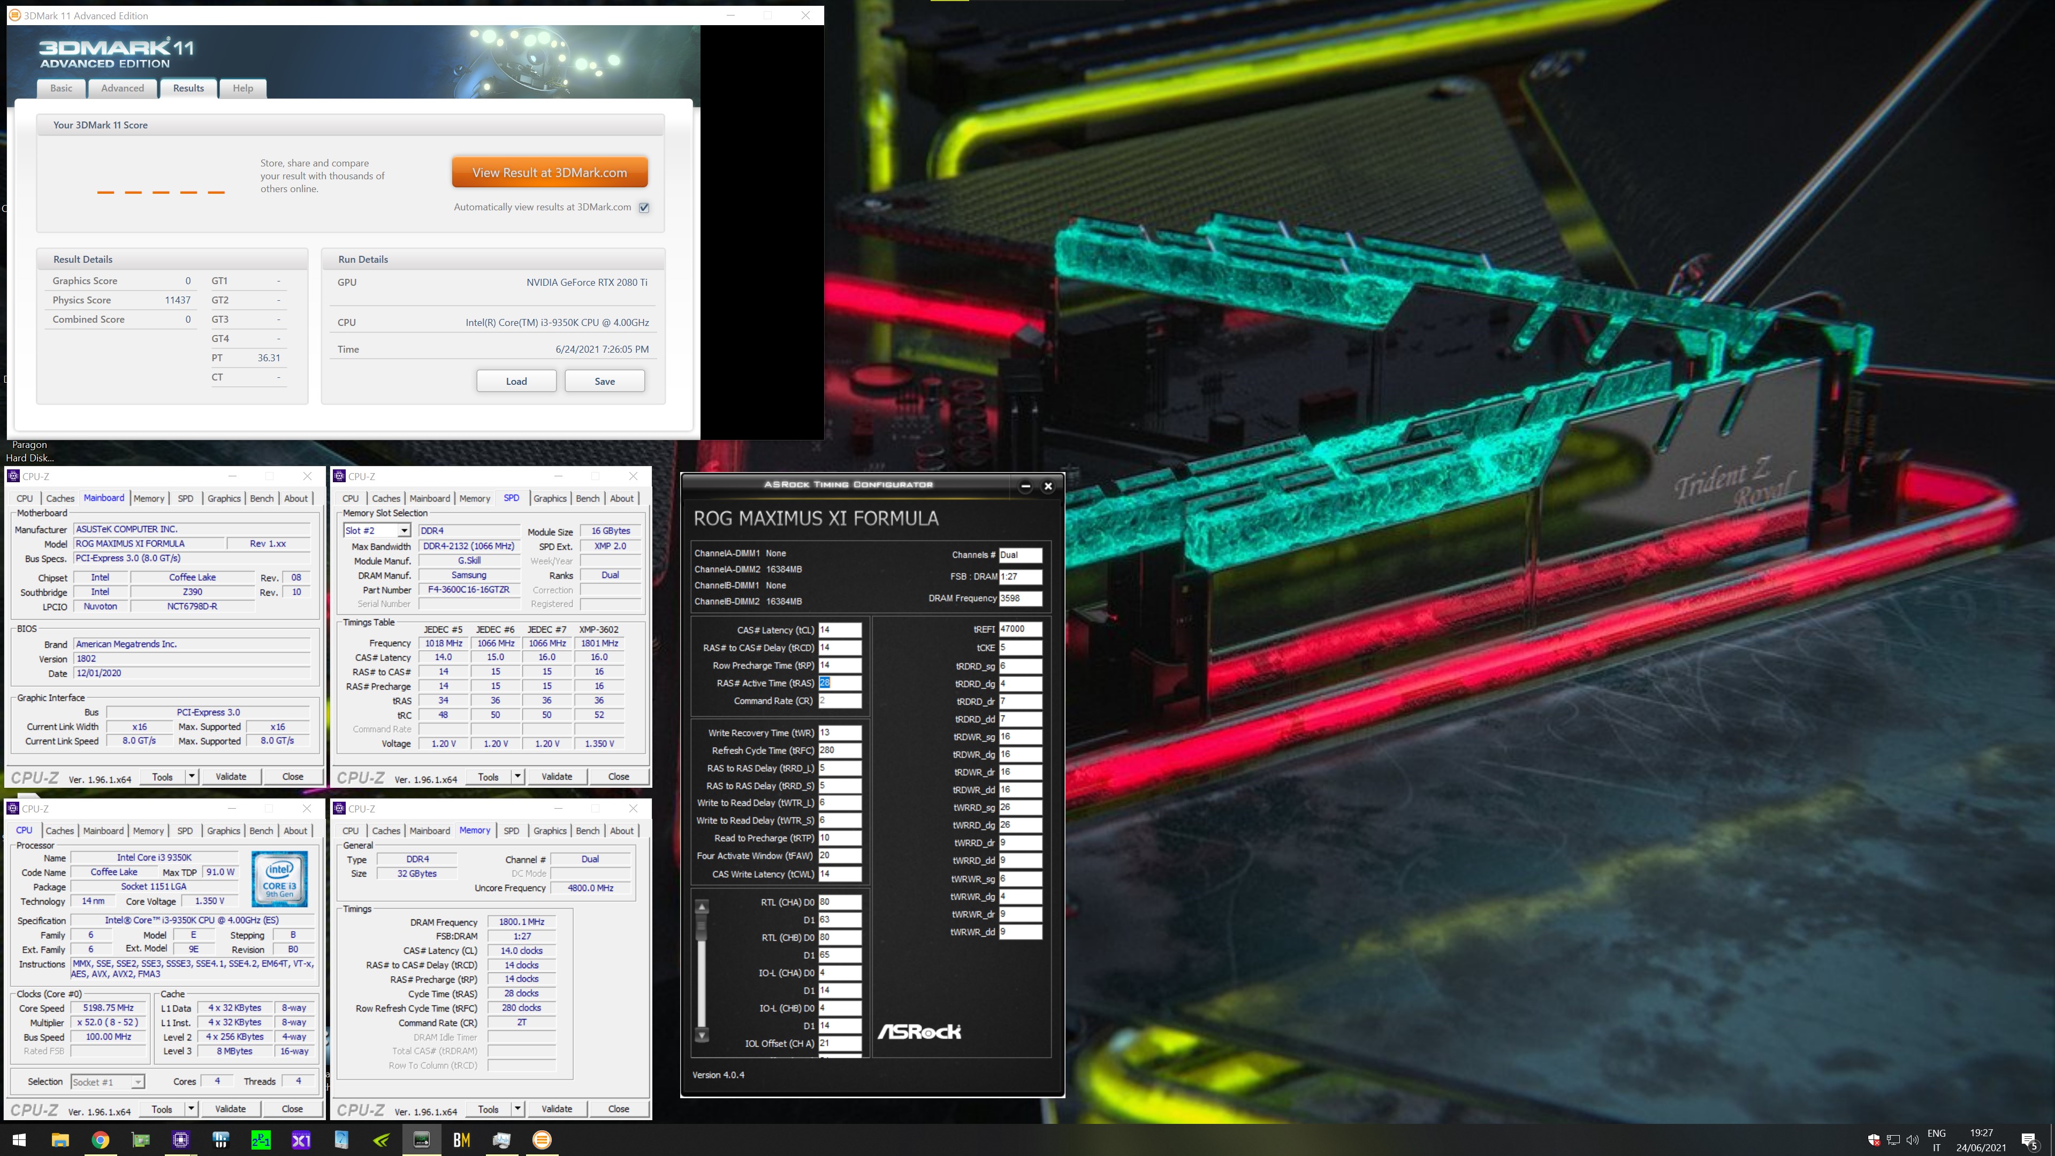Click the Load button in Run Details
2055x1156 pixels.
[x=516, y=382]
